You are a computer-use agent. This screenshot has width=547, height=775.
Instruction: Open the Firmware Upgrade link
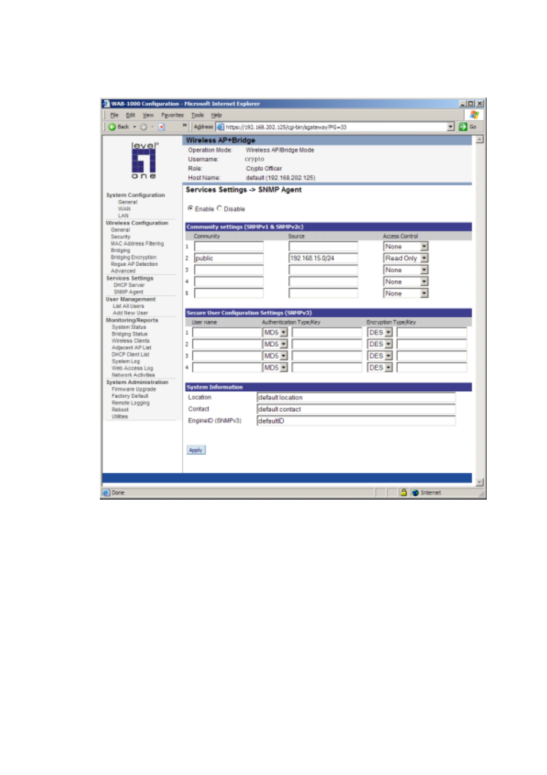(134, 390)
